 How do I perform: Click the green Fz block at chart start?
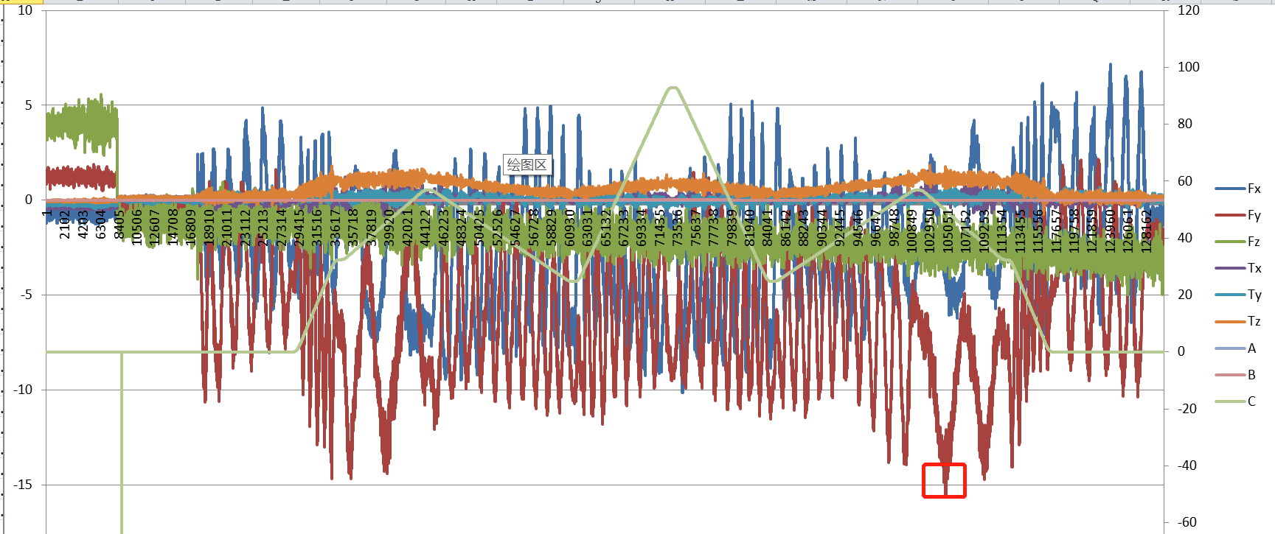coord(81,124)
